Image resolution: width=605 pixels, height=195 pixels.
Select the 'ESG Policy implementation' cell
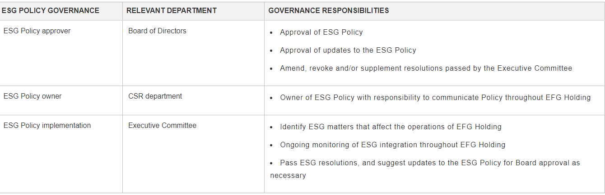click(47, 126)
